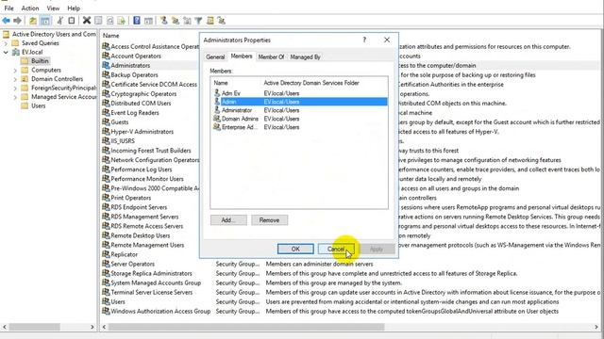Toggle the action pane toolbar icon
Image resolution: width=604 pixels, height=339 pixels.
148,21
